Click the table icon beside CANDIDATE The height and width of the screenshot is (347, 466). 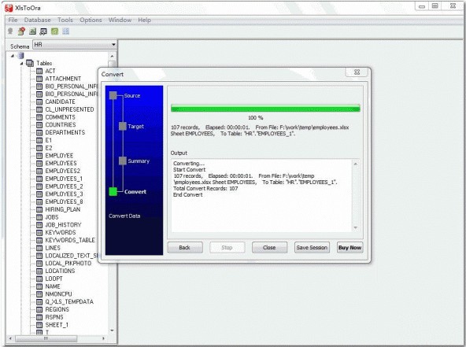click(39, 102)
